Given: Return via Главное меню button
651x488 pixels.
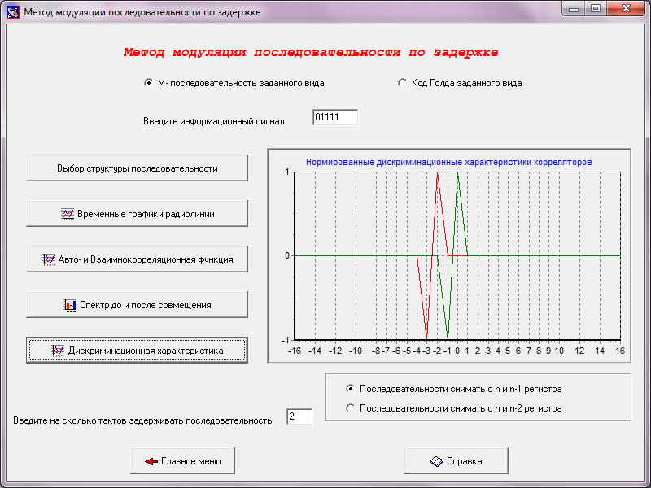Looking at the screenshot, I should point(182,461).
